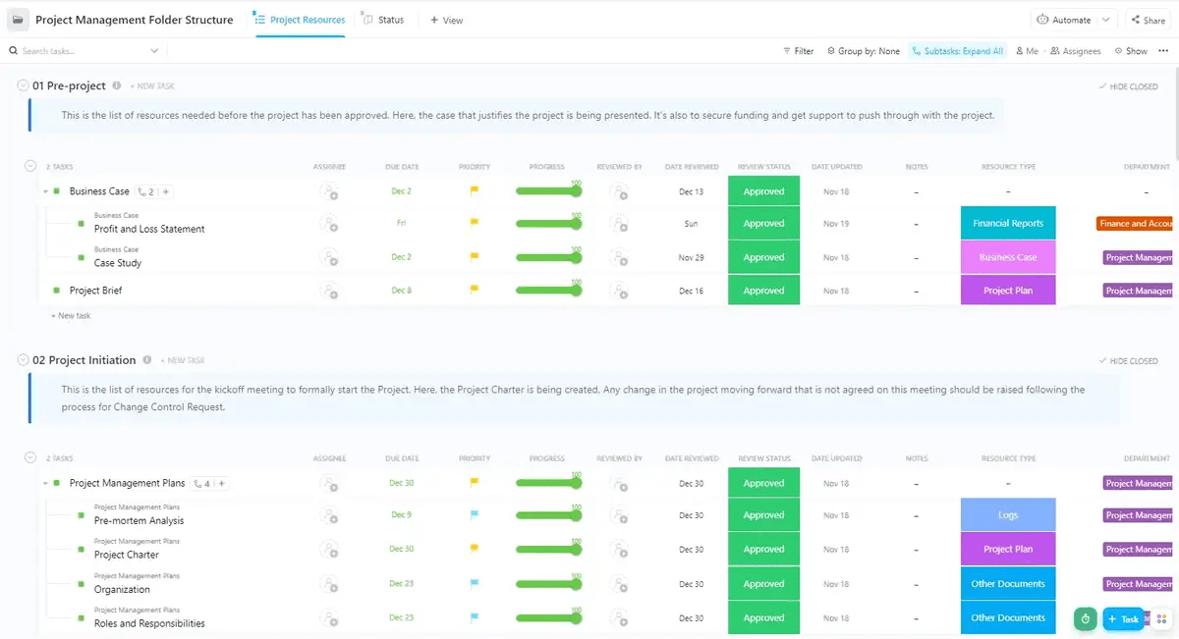The width and height of the screenshot is (1179, 639).
Task: Click Business Case subtask count icon
Action: click(x=146, y=191)
